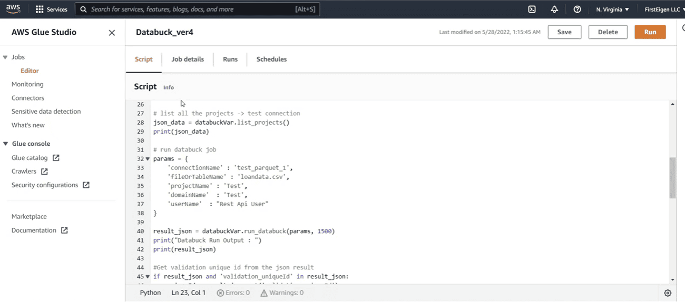Open editor settings gear icon
Image resolution: width=685 pixels, height=302 pixels.
point(668,293)
